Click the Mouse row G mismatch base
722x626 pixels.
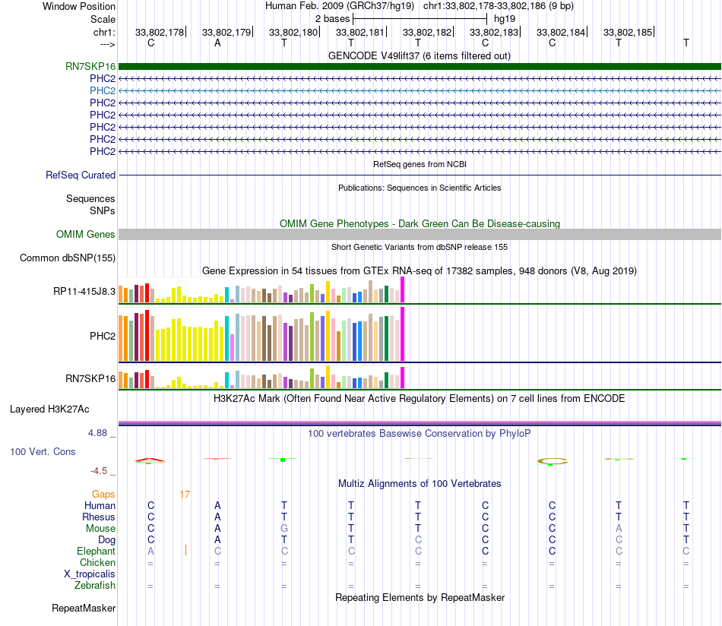point(284,529)
